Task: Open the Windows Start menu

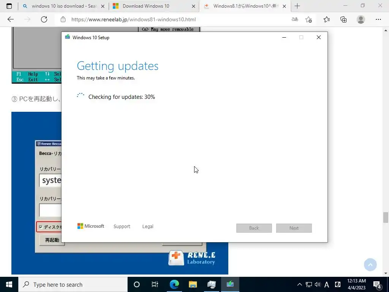Action: click(x=9, y=284)
